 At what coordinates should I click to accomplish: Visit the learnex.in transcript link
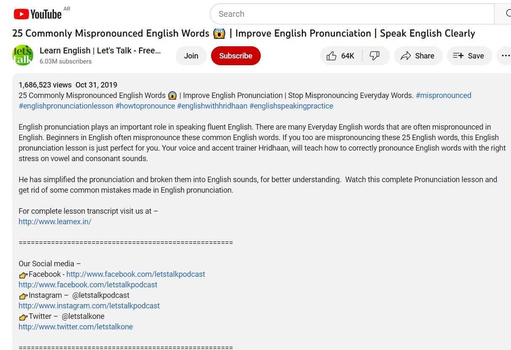pos(55,222)
